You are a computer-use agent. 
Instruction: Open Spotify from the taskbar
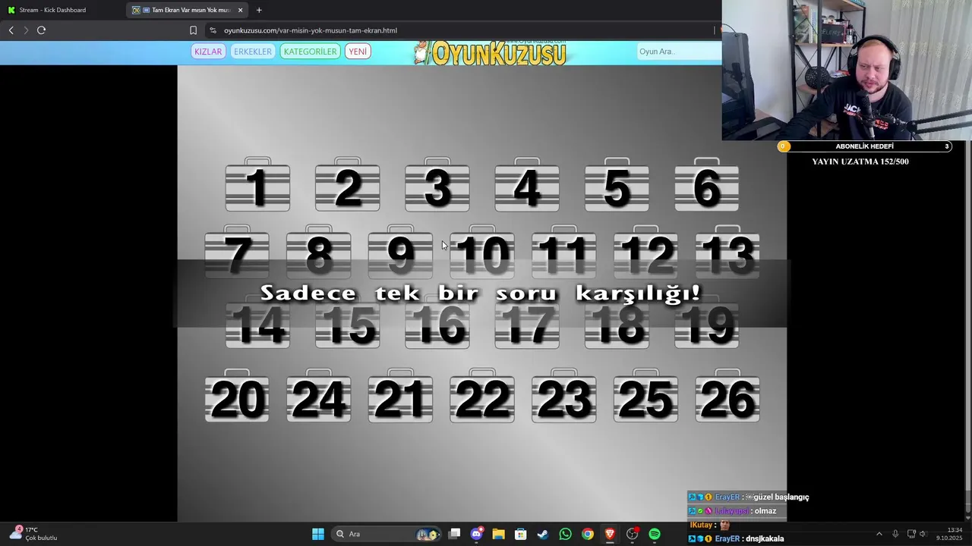pyautogui.click(x=655, y=534)
